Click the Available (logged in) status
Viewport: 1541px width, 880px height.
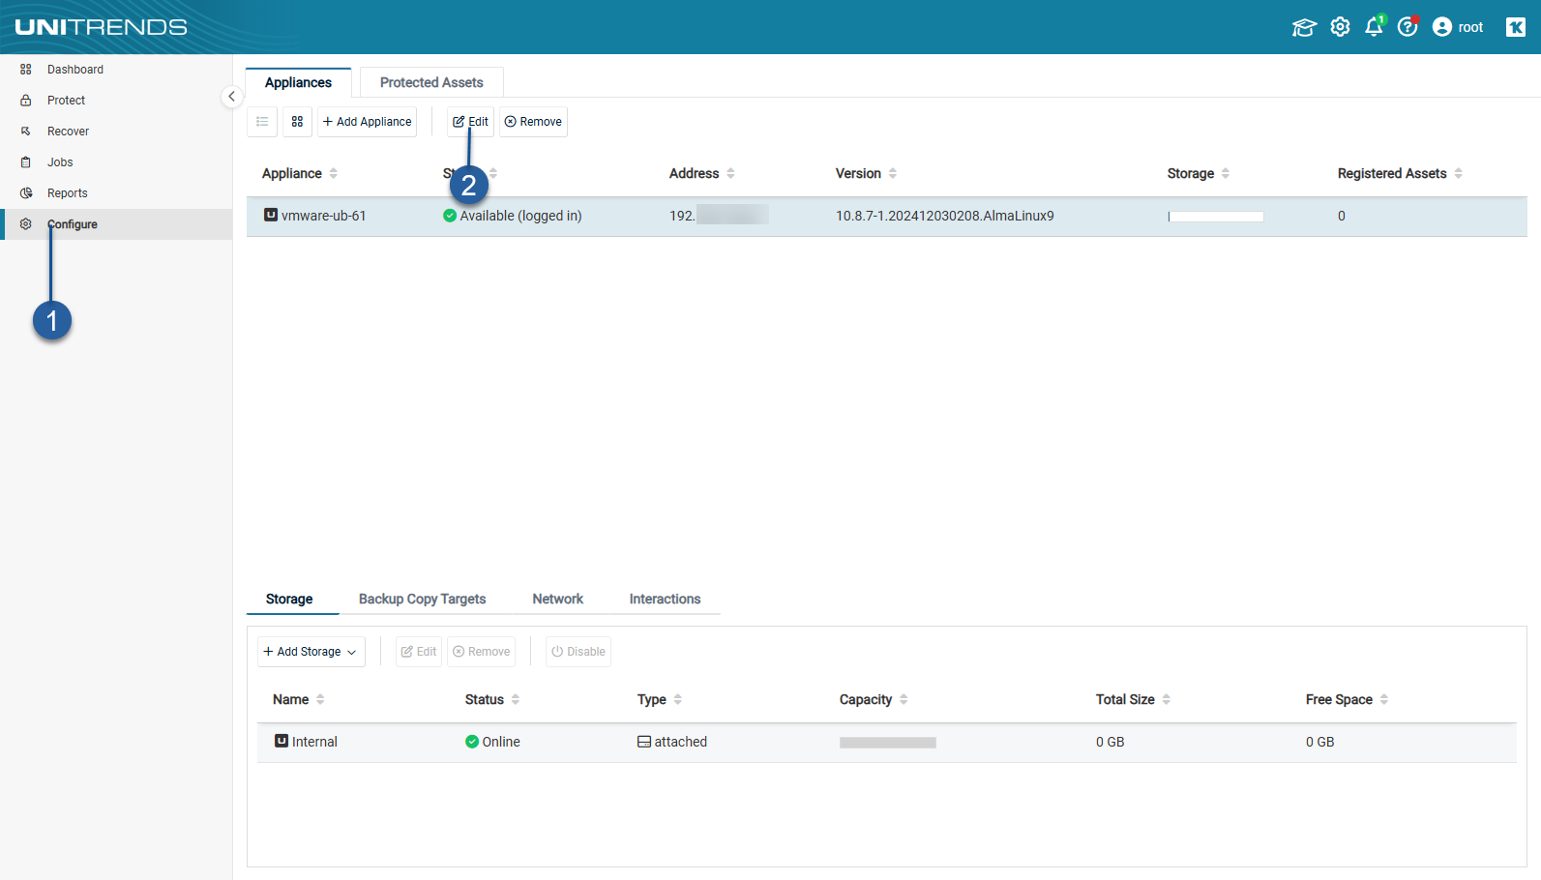pyautogui.click(x=513, y=216)
